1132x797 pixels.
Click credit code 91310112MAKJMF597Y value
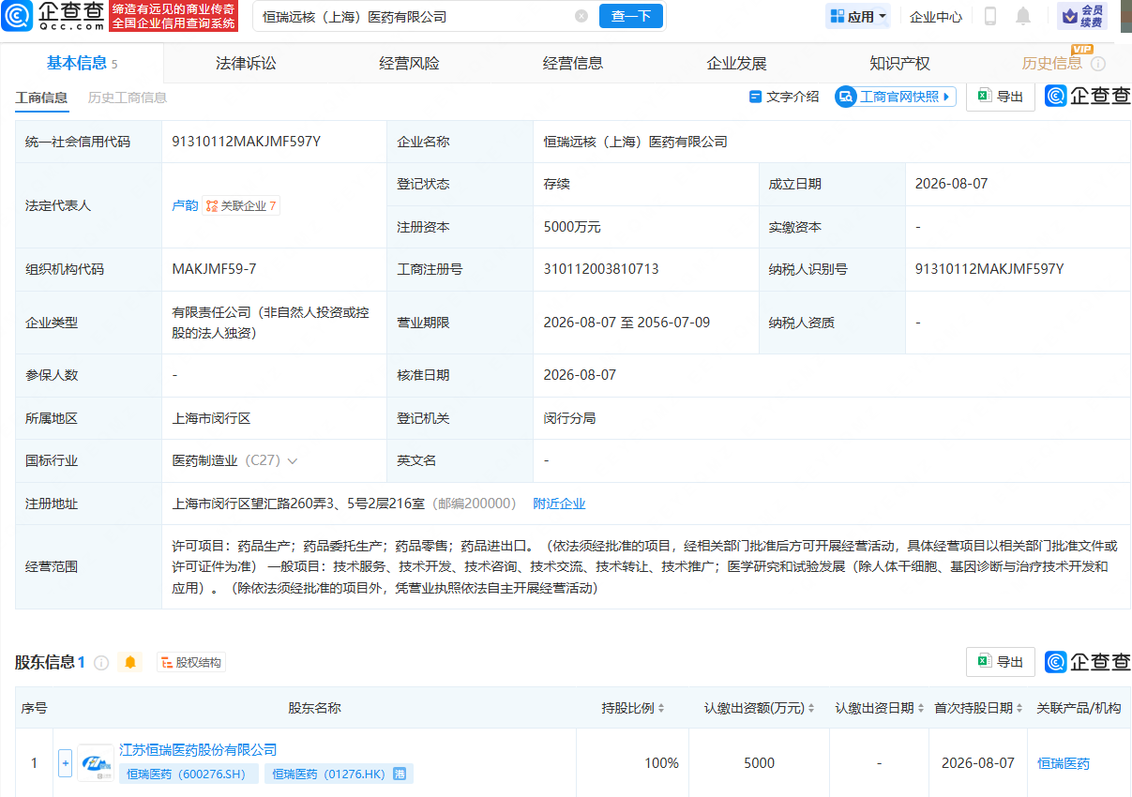(x=246, y=142)
